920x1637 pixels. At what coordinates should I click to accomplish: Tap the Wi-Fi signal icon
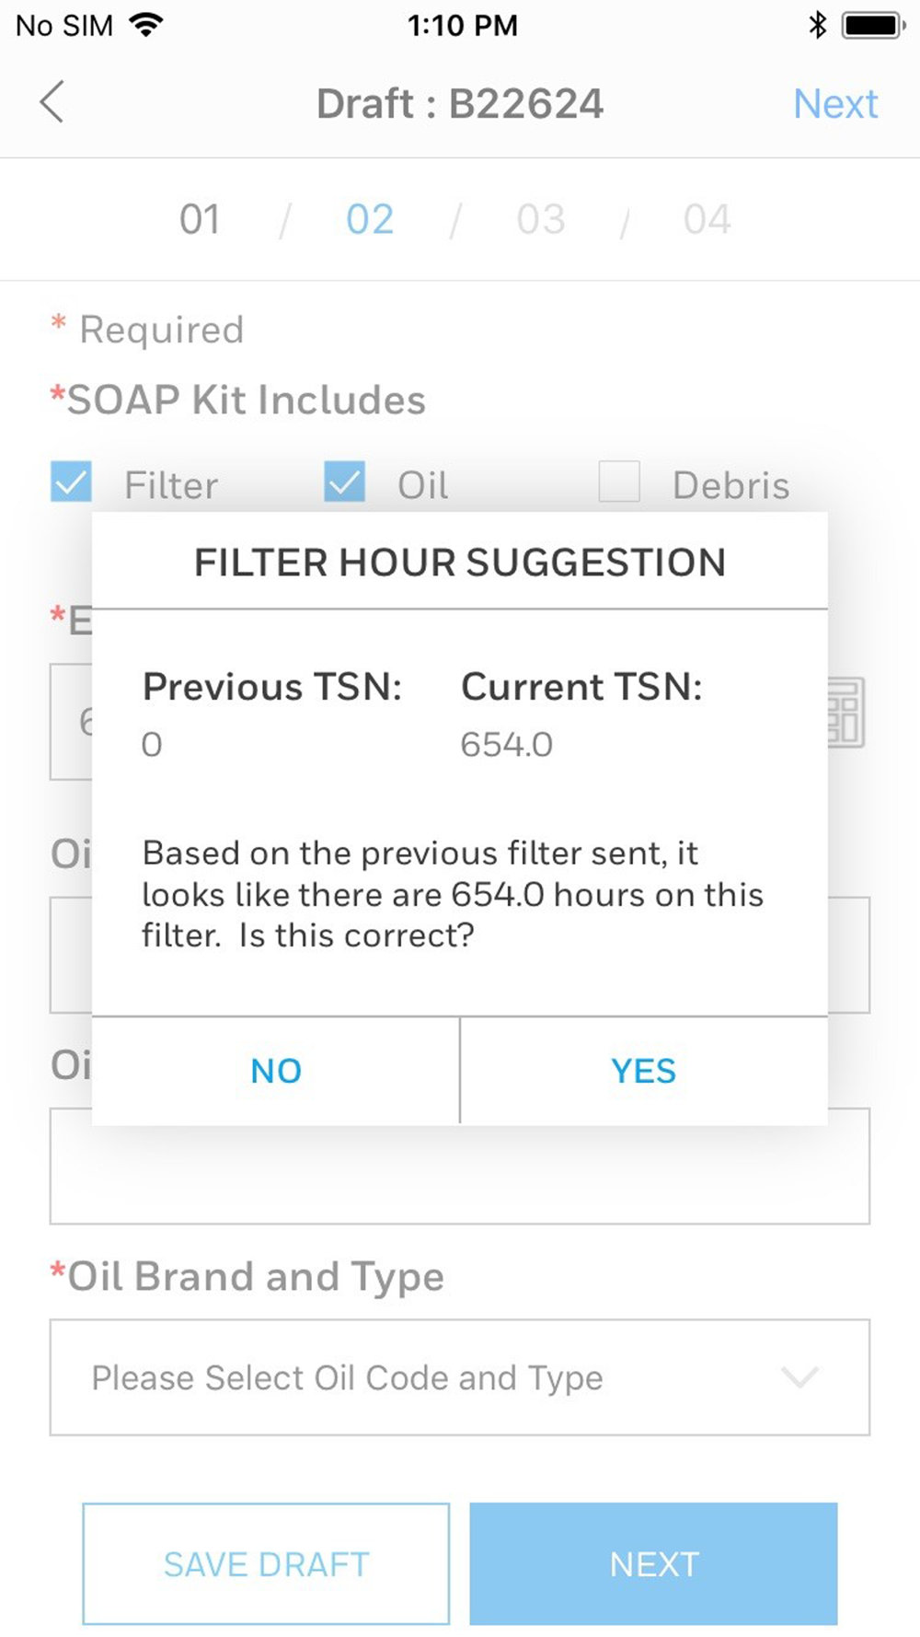click(145, 25)
